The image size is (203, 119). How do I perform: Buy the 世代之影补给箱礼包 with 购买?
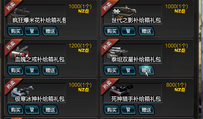[112, 31]
